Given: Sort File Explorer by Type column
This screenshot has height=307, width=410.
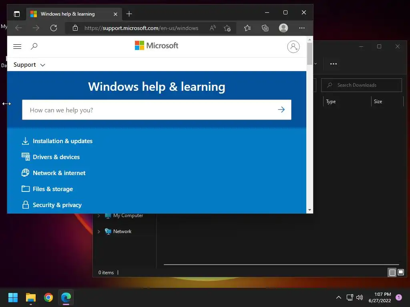Looking at the screenshot, I should tap(331, 102).
